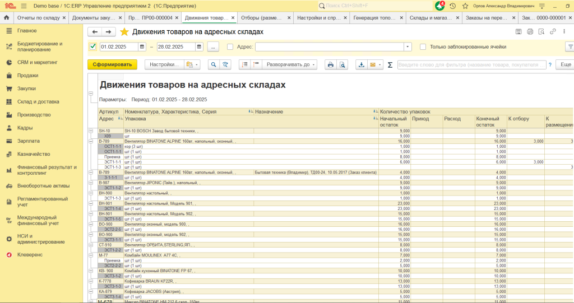Collapse the whole report outline group
This screenshot has width=574, height=303.
(x=91, y=94)
